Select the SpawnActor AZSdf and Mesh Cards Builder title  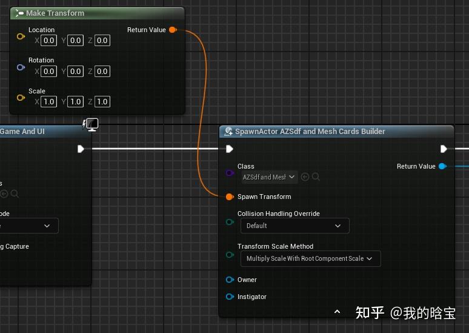click(x=310, y=132)
